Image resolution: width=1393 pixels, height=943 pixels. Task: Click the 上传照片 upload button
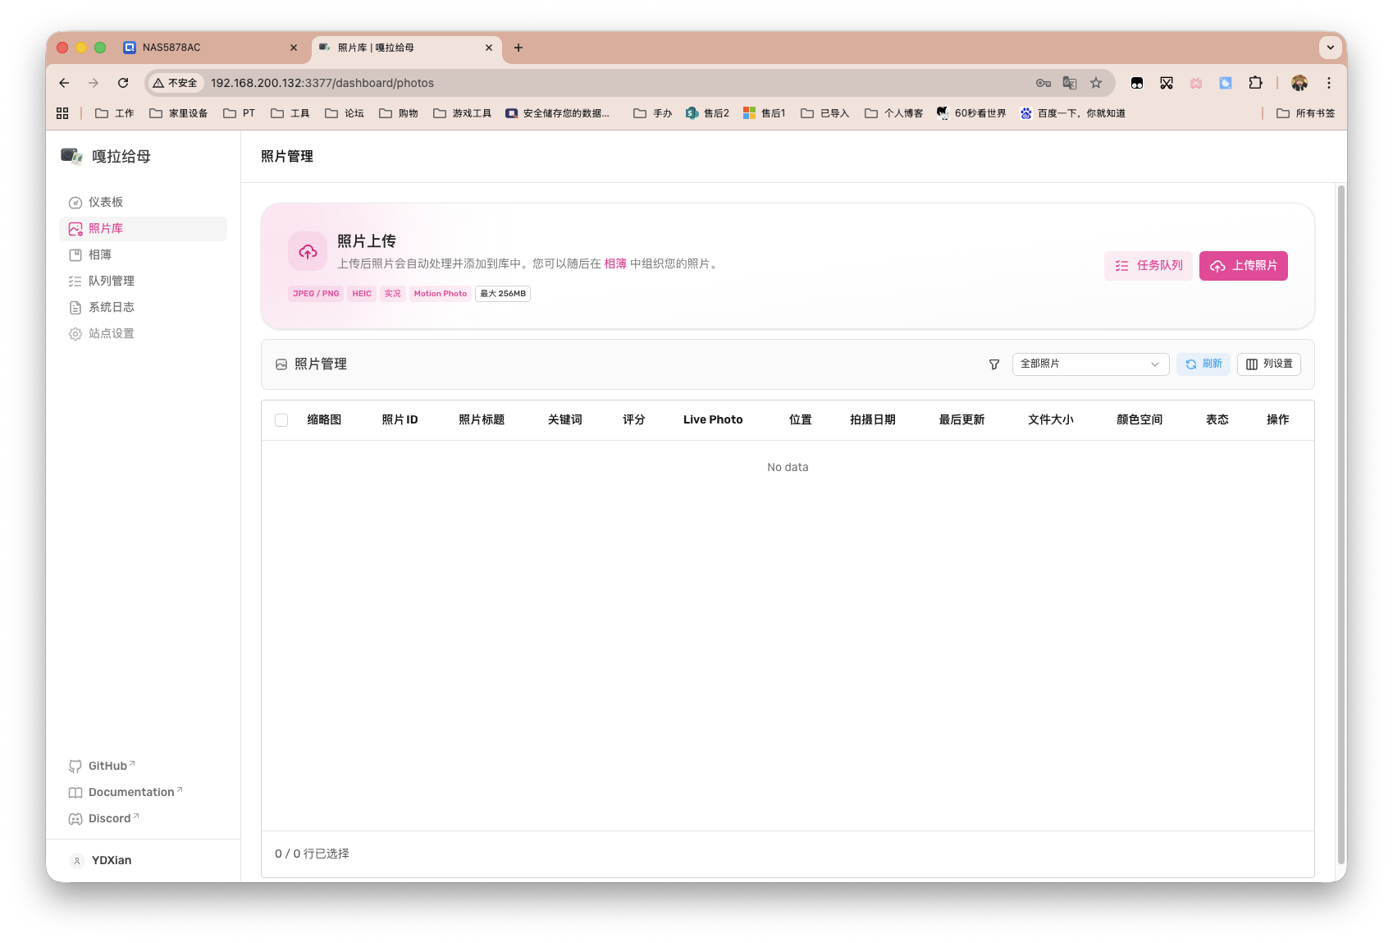coord(1243,265)
